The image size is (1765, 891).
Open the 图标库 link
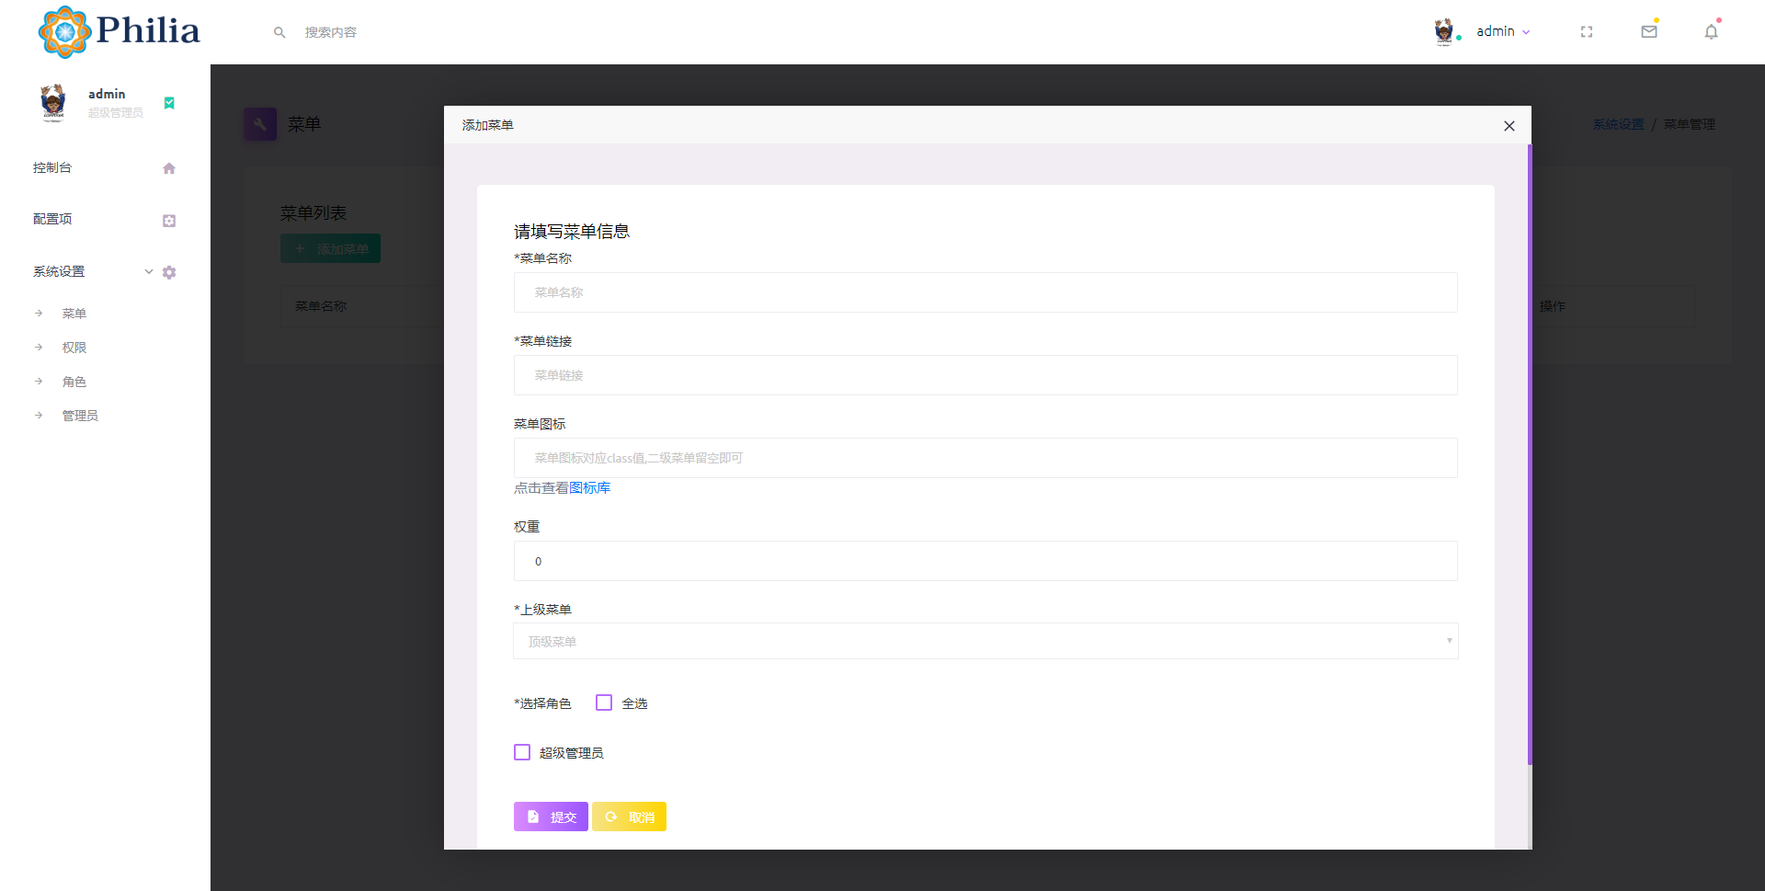[590, 488]
